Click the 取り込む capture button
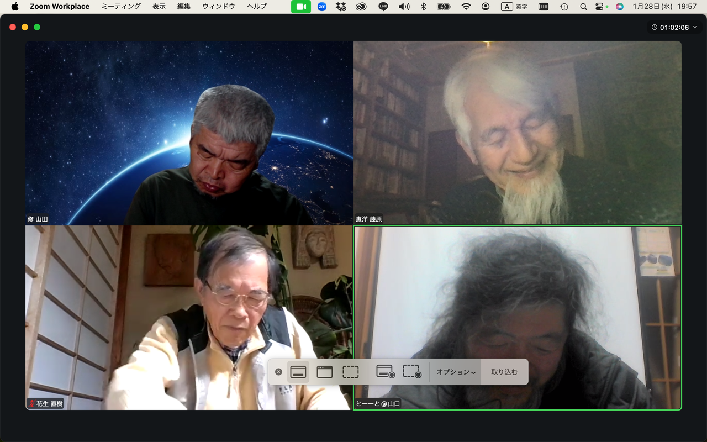This screenshot has width=707, height=442. click(x=504, y=372)
